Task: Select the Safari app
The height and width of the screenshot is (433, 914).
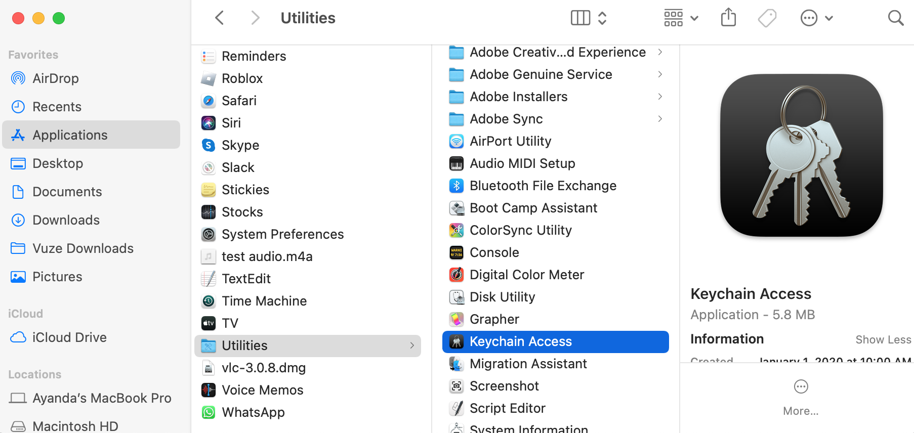Action: pos(308,101)
